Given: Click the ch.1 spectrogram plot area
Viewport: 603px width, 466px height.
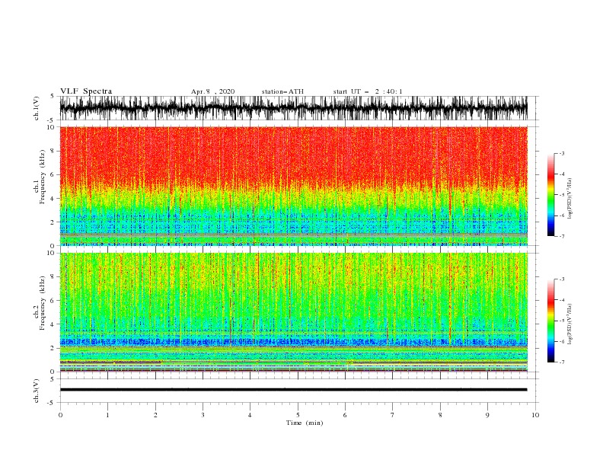Looking at the screenshot, I should pos(293,186).
